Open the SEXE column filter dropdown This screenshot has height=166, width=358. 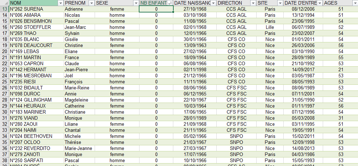tap(136, 3)
